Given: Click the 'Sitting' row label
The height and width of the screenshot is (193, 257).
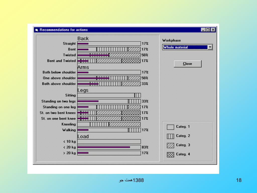Looking at the screenshot, I should pyautogui.click(x=71, y=95).
